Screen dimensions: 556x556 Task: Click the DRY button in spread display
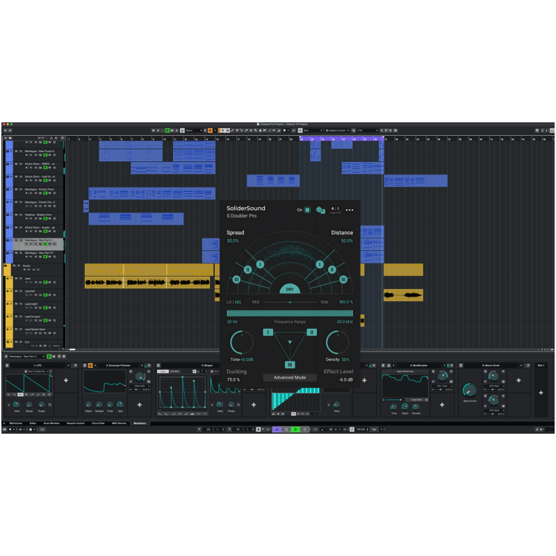pos(290,289)
